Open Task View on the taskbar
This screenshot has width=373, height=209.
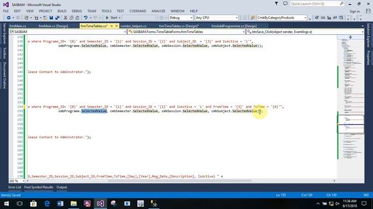tap(20, 204)
